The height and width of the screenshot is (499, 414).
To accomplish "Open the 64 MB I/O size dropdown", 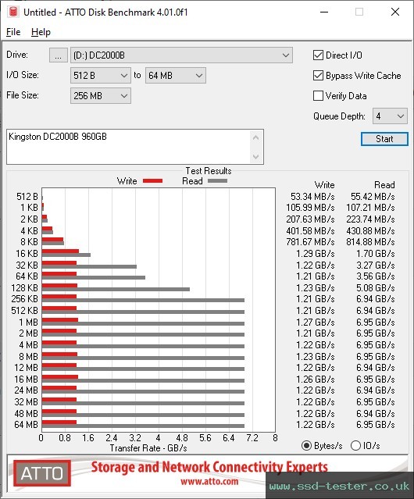I will [175, 76].
